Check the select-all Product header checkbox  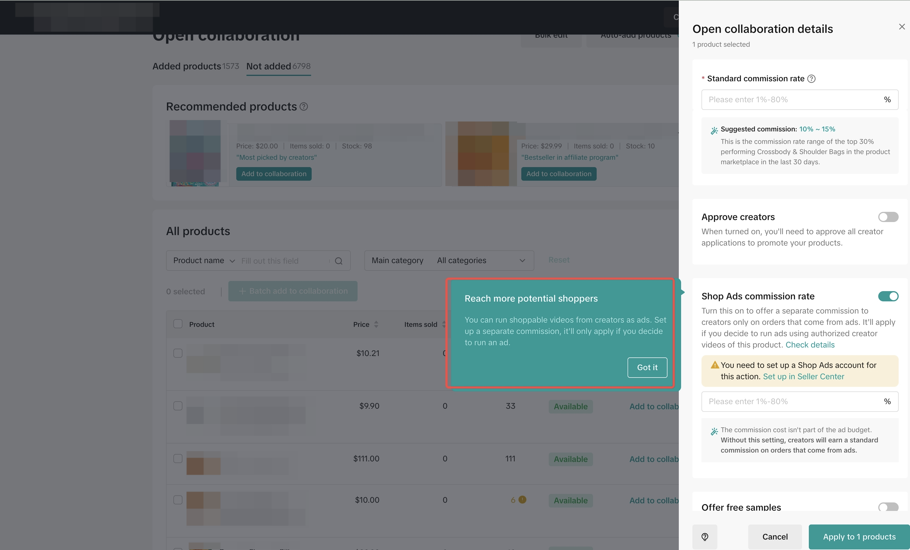click(178, 324)
